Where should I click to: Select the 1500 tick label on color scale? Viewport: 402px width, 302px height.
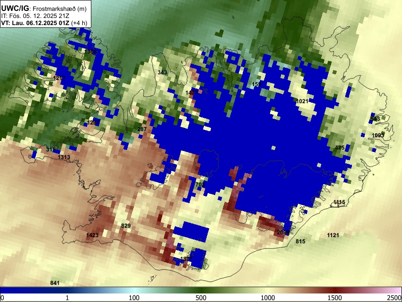coord(335,298)
